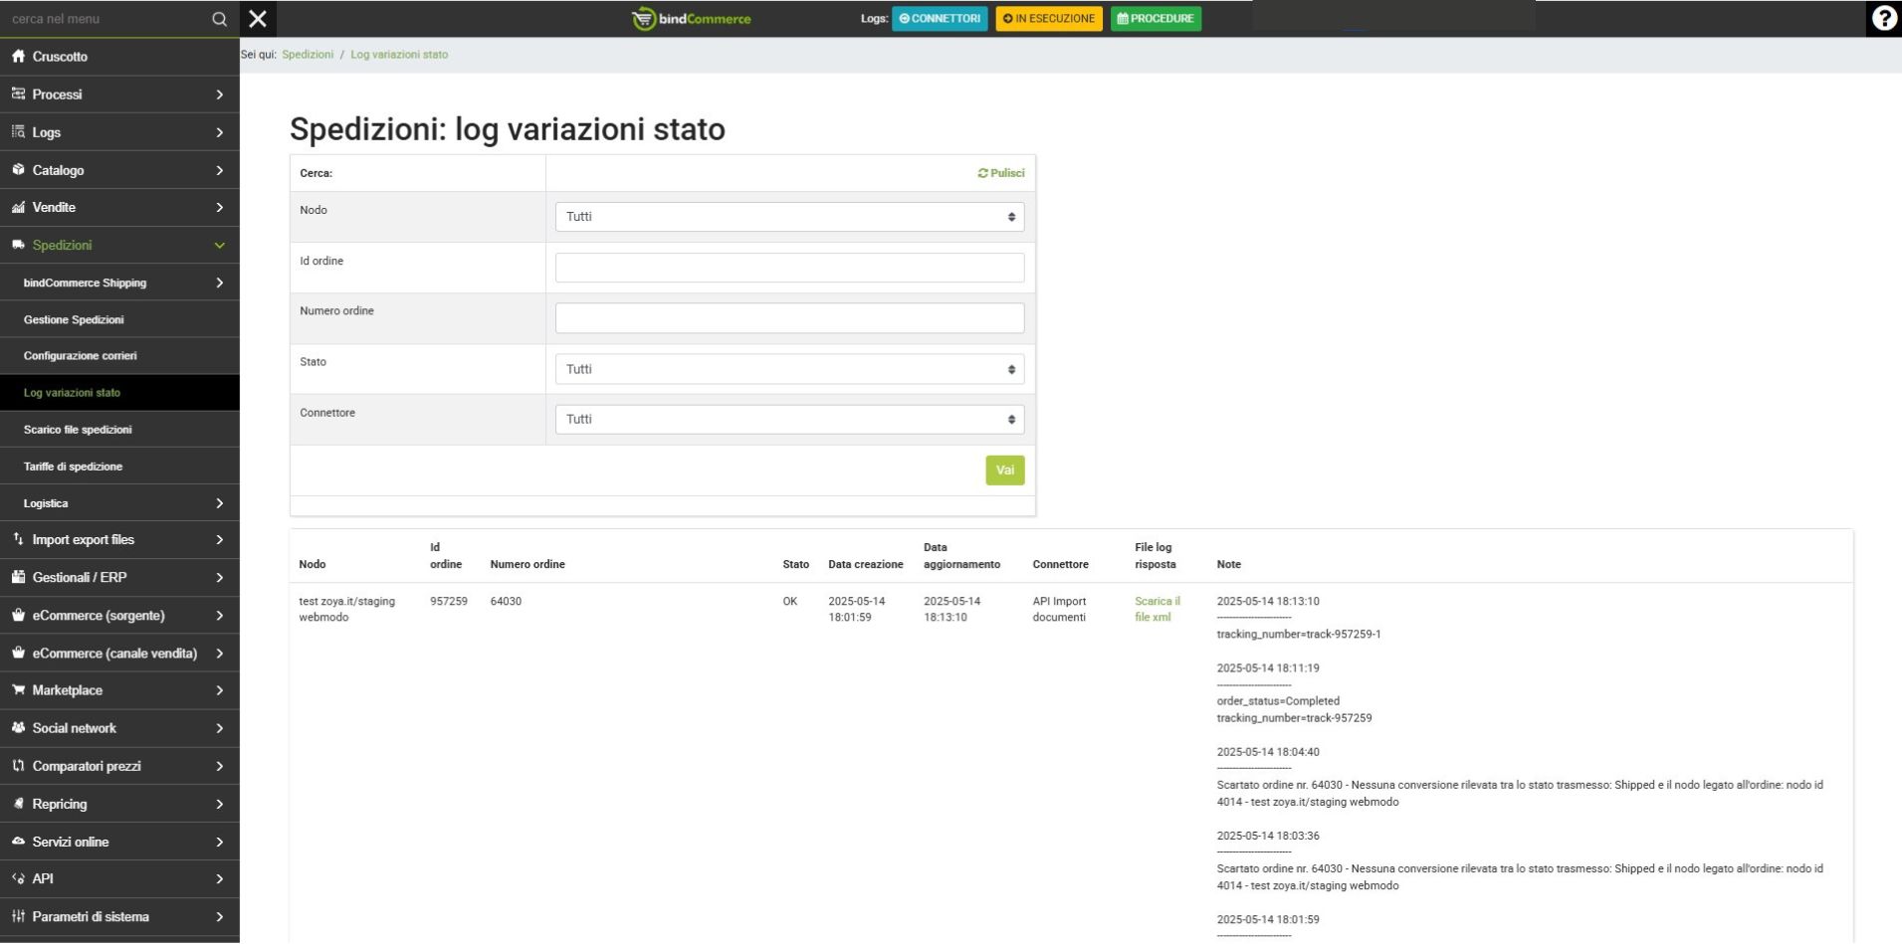Open the Stato dropdown

point(789,369)
